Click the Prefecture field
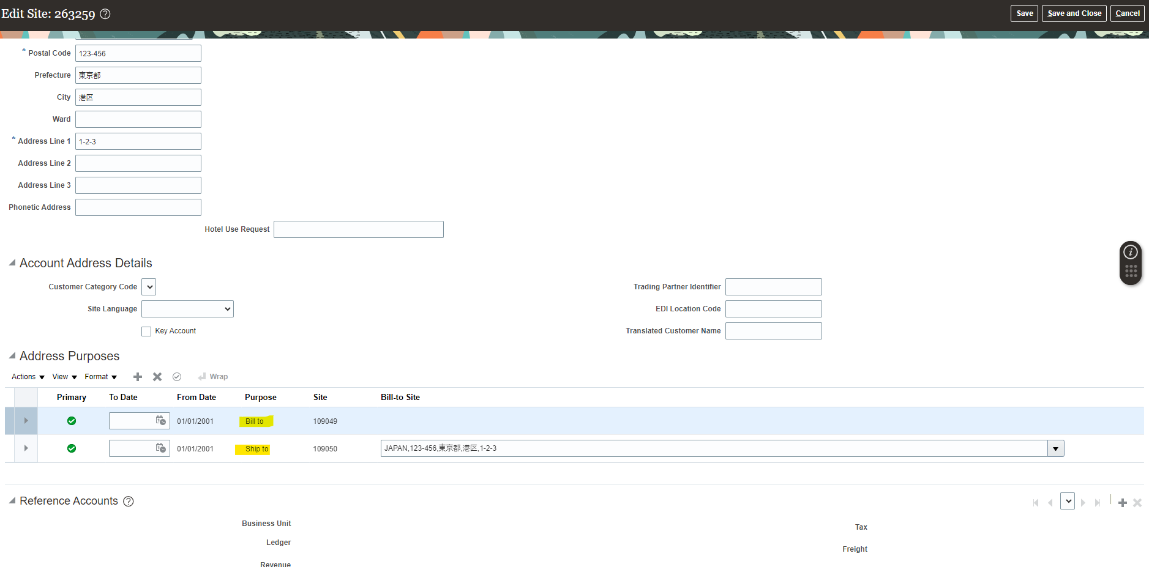The image size is (1149, 567). (x=138, y=75)
